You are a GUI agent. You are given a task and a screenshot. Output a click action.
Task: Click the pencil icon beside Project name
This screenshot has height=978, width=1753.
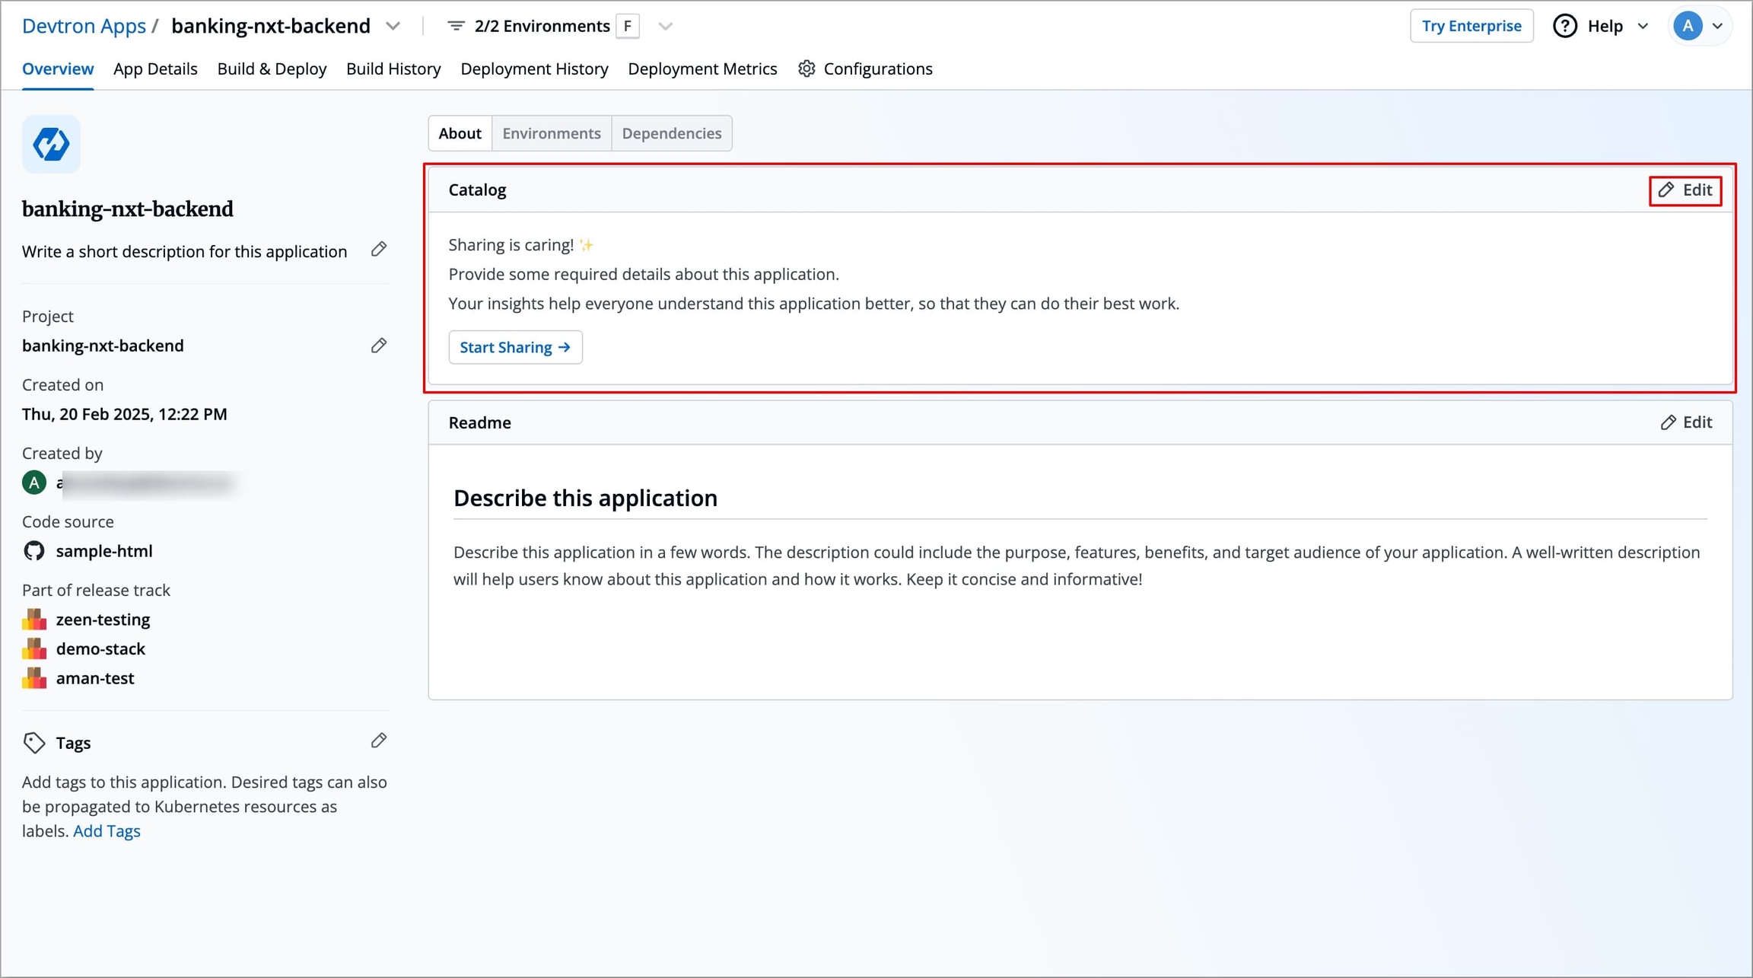(379, 346)
